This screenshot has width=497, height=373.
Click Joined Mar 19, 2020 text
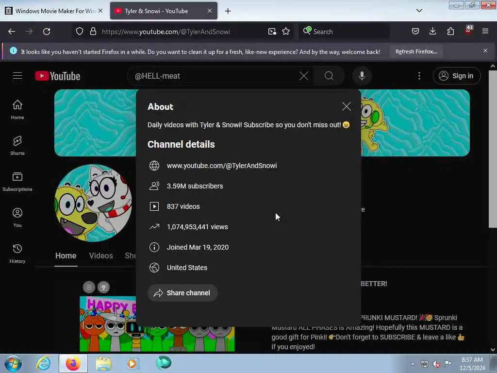(x=198, y=247)
